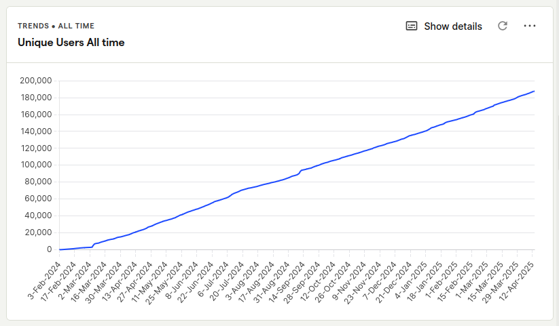559x326 pixels.
Task: Click the 2-Mar-2024 date label
Action: pos(74,281)
